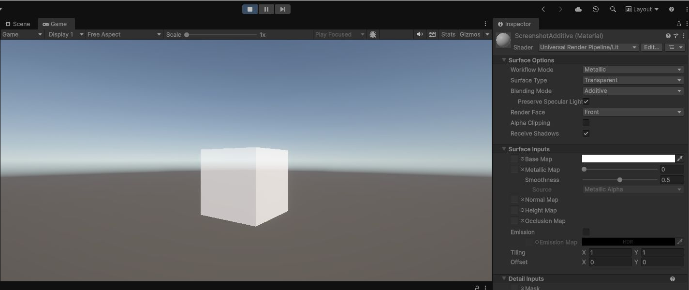Open the Layout dropdown
The width and height of the screenshot is (689, 290).
pyautogui.click(x=642, y=9)
